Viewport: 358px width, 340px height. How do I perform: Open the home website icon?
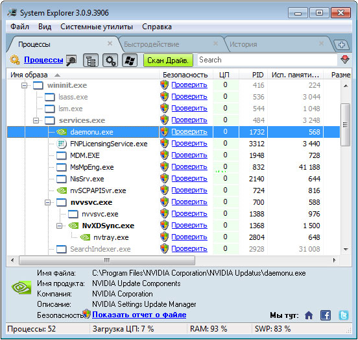[x=309, y=315]
